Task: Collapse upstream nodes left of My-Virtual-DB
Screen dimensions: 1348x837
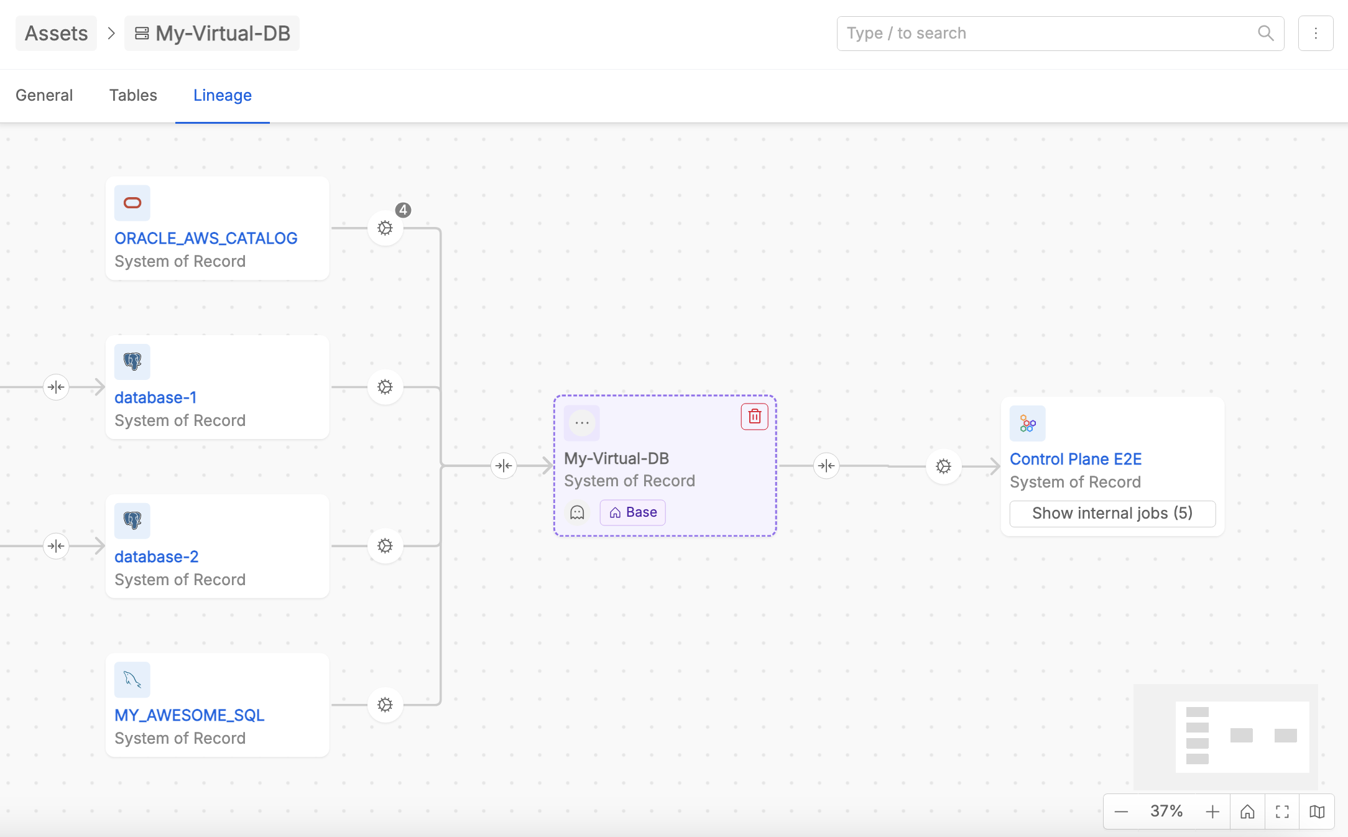Action: [x=504, y=466]
